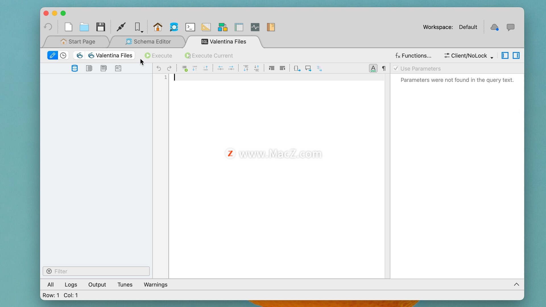The image size is (546, 307).
Task: Save using the floppy disk icon
Action: pos(101,27)
